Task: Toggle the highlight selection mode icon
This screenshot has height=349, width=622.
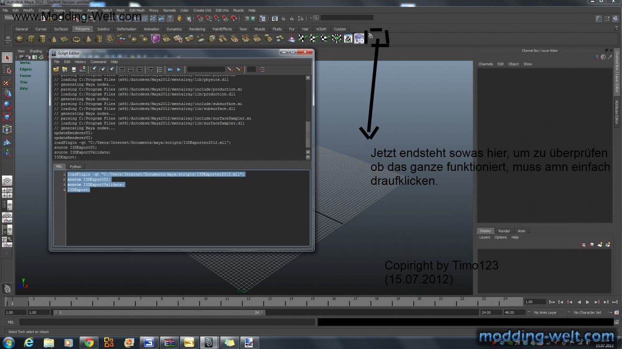Action: (x=189, y=18)
